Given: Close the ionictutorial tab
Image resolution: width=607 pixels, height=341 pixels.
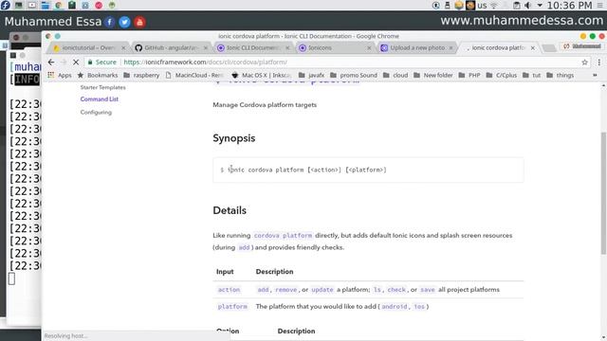Looking at the screenshot, I should 123,48.
